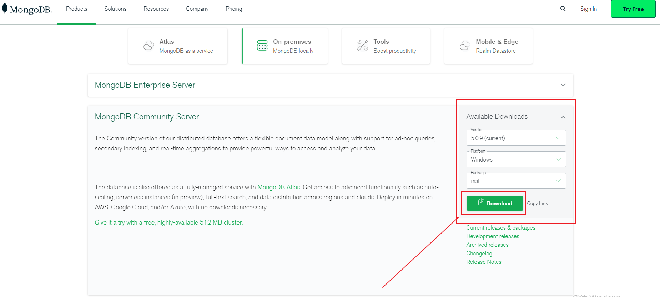Click the Mobile & Edge cloud icon
660x297 pixels.
(x=465, y=45)
